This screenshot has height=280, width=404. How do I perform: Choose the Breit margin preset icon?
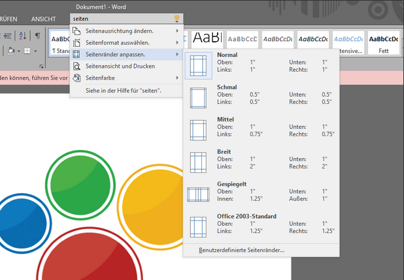pos(198,163)
